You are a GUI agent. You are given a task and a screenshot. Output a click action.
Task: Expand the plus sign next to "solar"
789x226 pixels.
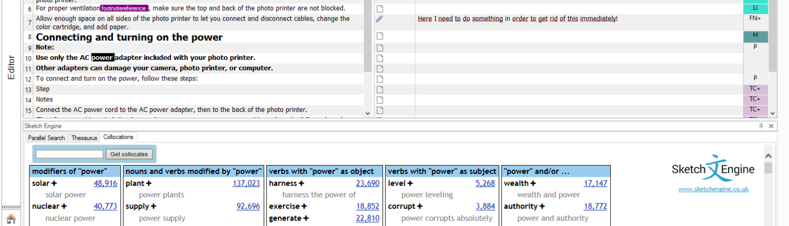[x=54, y=183]
